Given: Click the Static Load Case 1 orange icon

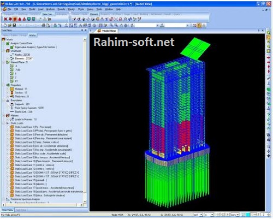Looking at the screenshot, I should click(12, 127).
